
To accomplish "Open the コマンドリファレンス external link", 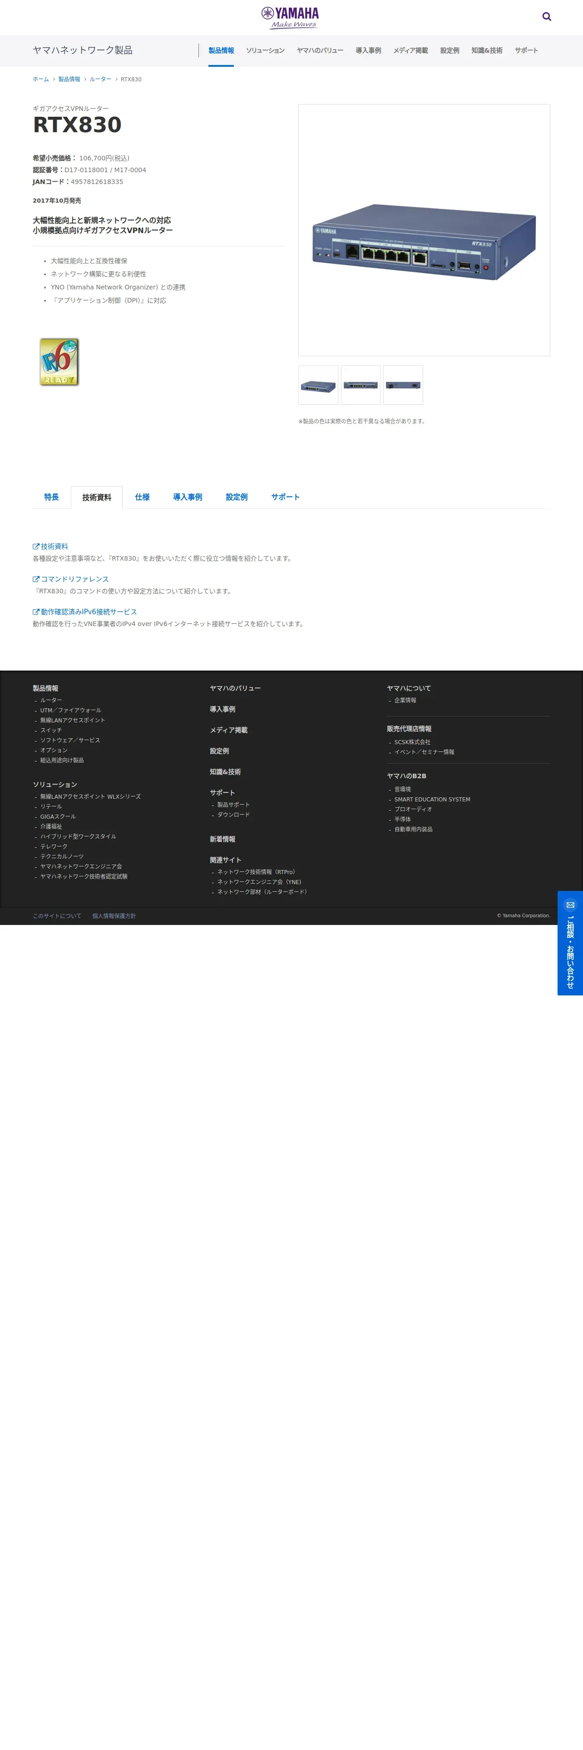I will point(70,579).
